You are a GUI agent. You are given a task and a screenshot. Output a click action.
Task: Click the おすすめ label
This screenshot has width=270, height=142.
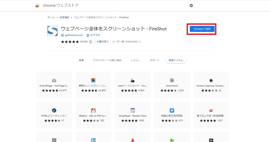point(95,35)
